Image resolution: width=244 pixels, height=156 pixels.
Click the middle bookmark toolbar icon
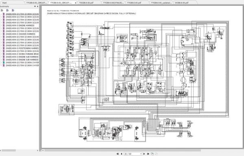(7, 11)
